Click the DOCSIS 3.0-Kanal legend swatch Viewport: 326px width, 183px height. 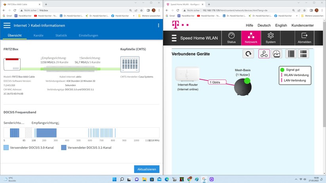[x=6, y=148]
